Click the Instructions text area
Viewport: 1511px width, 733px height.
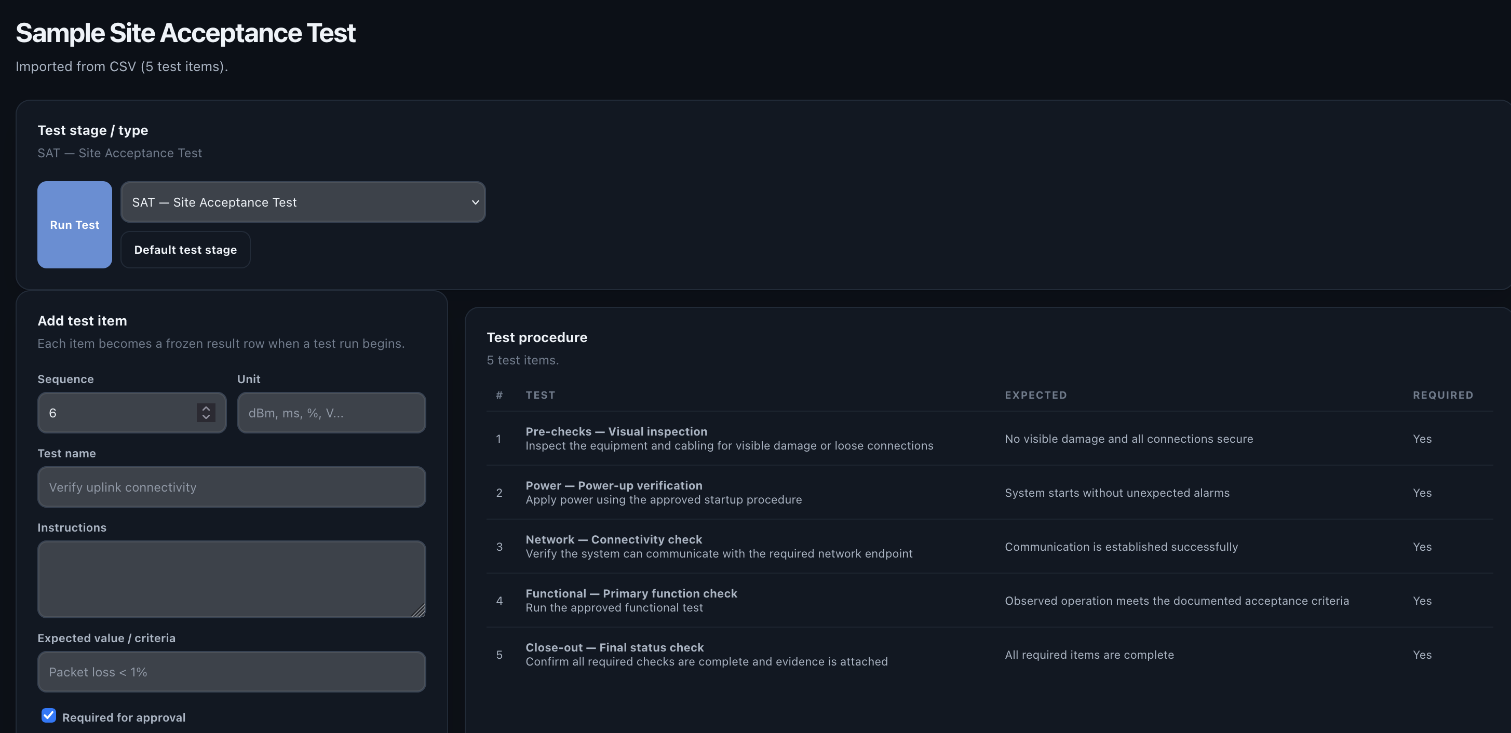pyautogui.click(x=232, y=579)
